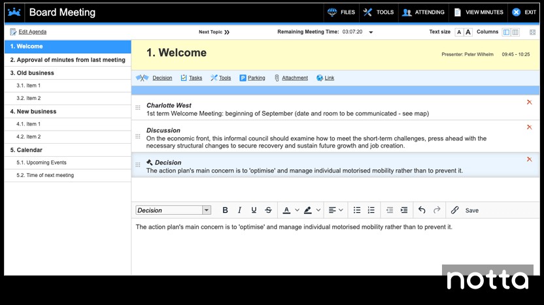Click the Edit Agenda link

32,32
